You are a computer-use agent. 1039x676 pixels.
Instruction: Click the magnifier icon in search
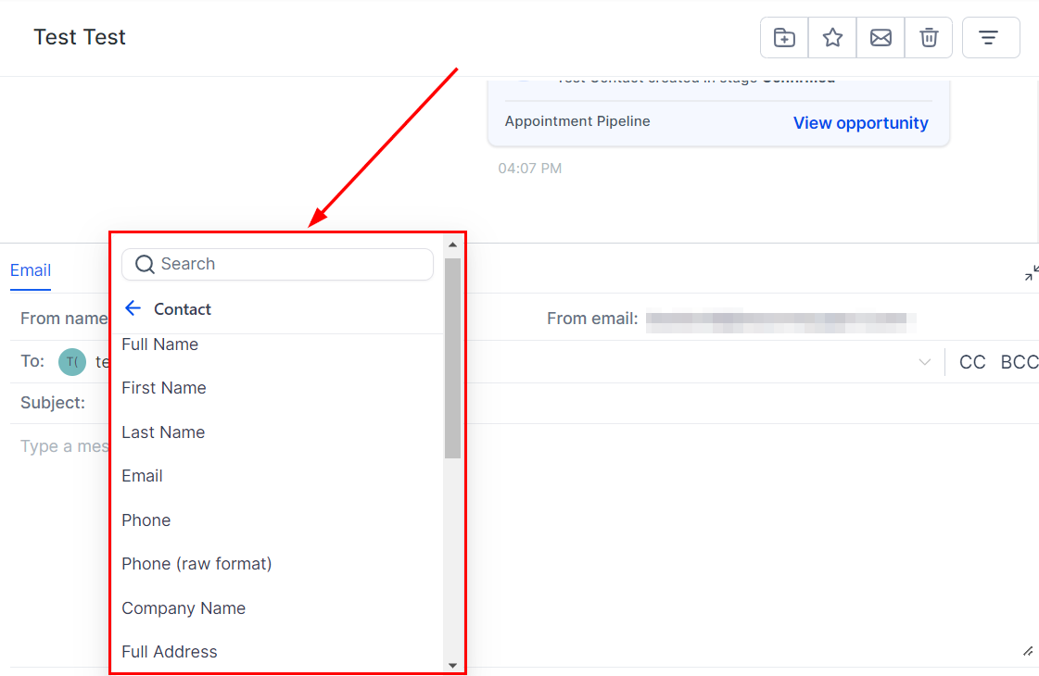point(145,265)
